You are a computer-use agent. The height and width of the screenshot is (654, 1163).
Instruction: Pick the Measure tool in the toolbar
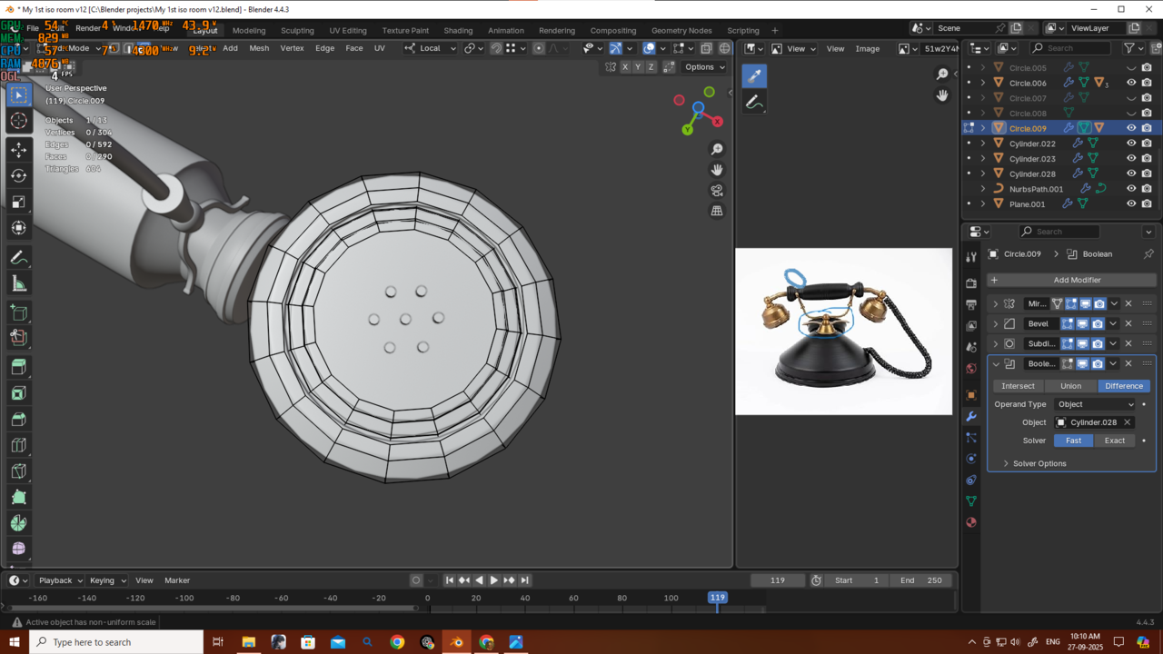click(18, 284)
